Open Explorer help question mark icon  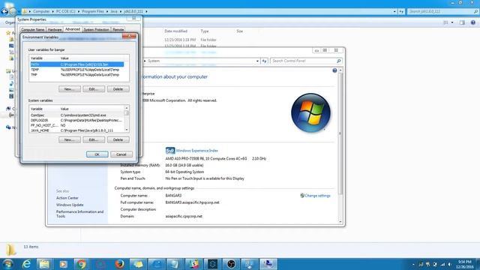click(473, 22)
